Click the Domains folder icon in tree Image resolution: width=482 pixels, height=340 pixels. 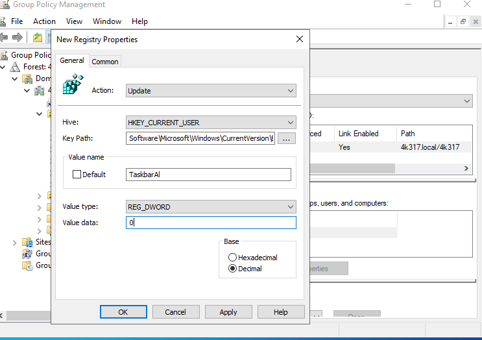coord(27,79)
